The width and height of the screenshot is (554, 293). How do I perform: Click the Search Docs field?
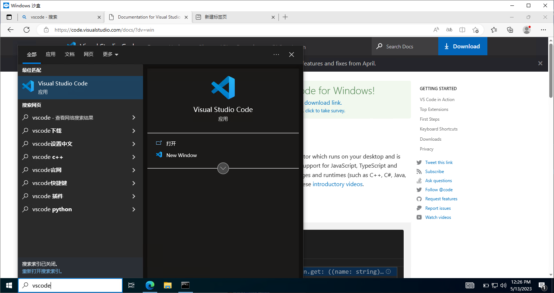coord(405,46)
